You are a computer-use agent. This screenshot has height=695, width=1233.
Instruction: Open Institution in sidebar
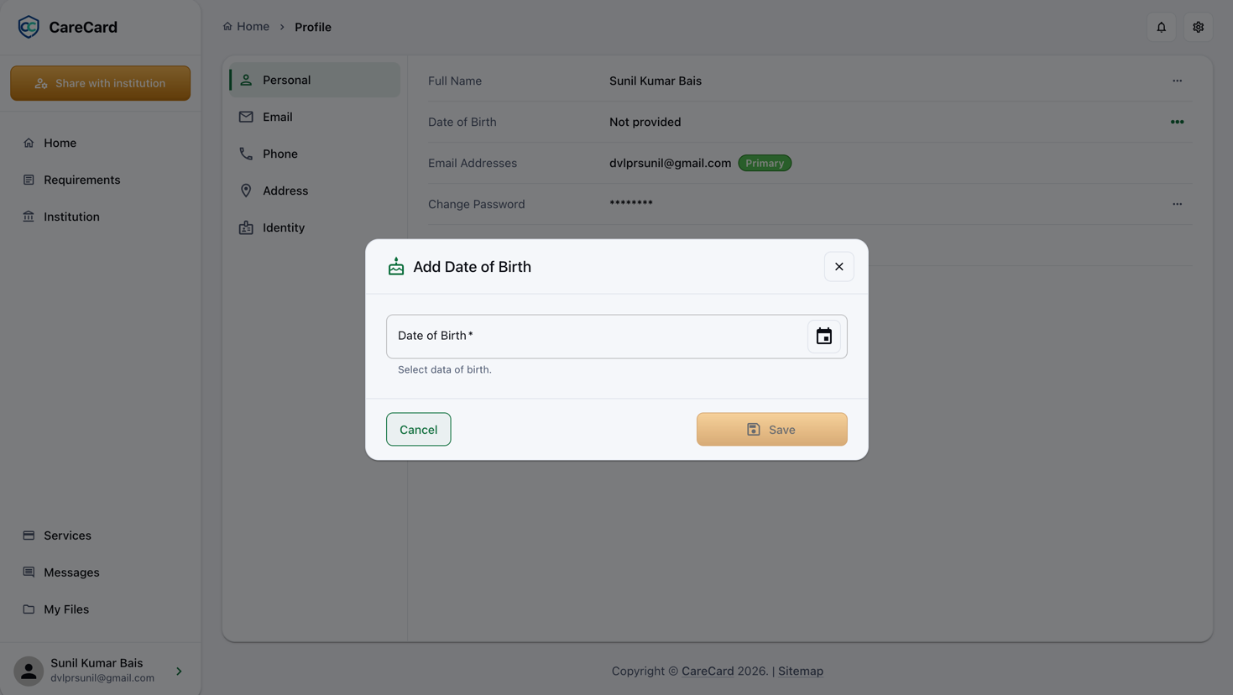101,217
